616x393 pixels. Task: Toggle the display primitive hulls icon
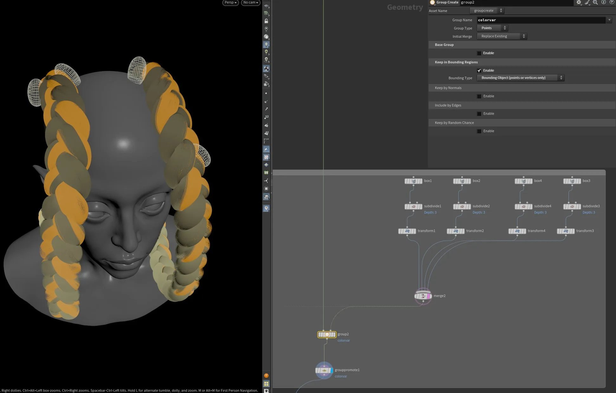[x=266, y=141]
